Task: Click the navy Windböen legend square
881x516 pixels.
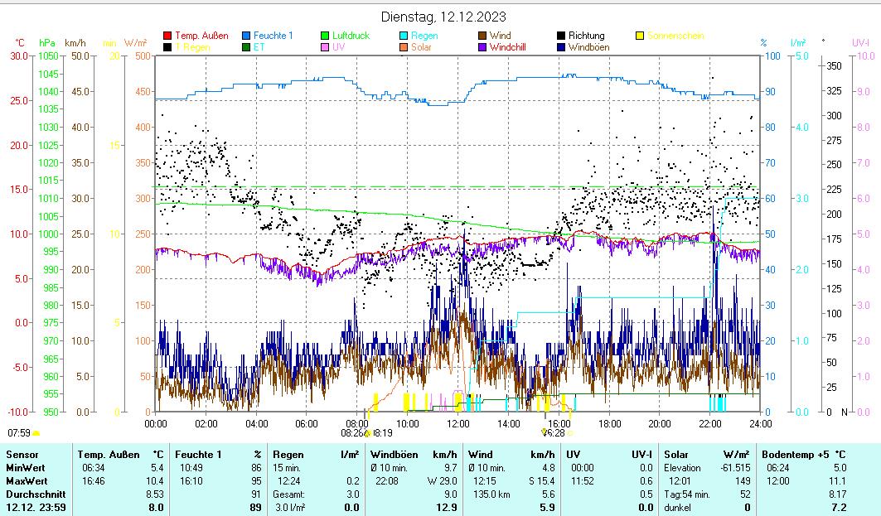Action: tap(561, 47)
